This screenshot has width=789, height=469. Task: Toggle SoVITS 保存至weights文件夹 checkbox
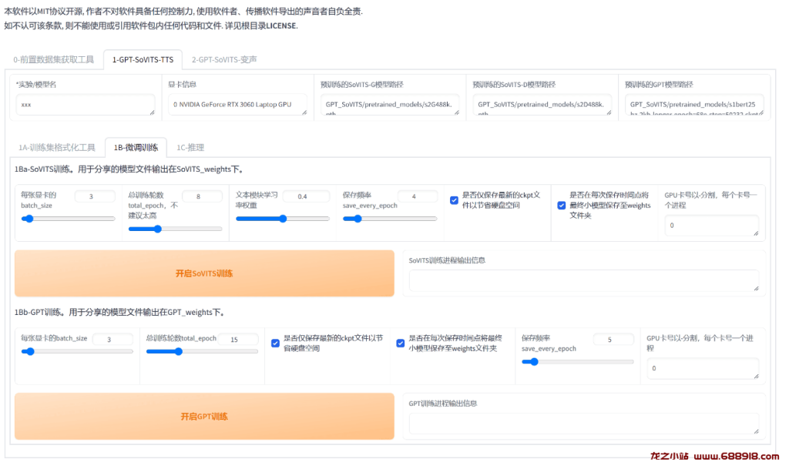[562, 205]
